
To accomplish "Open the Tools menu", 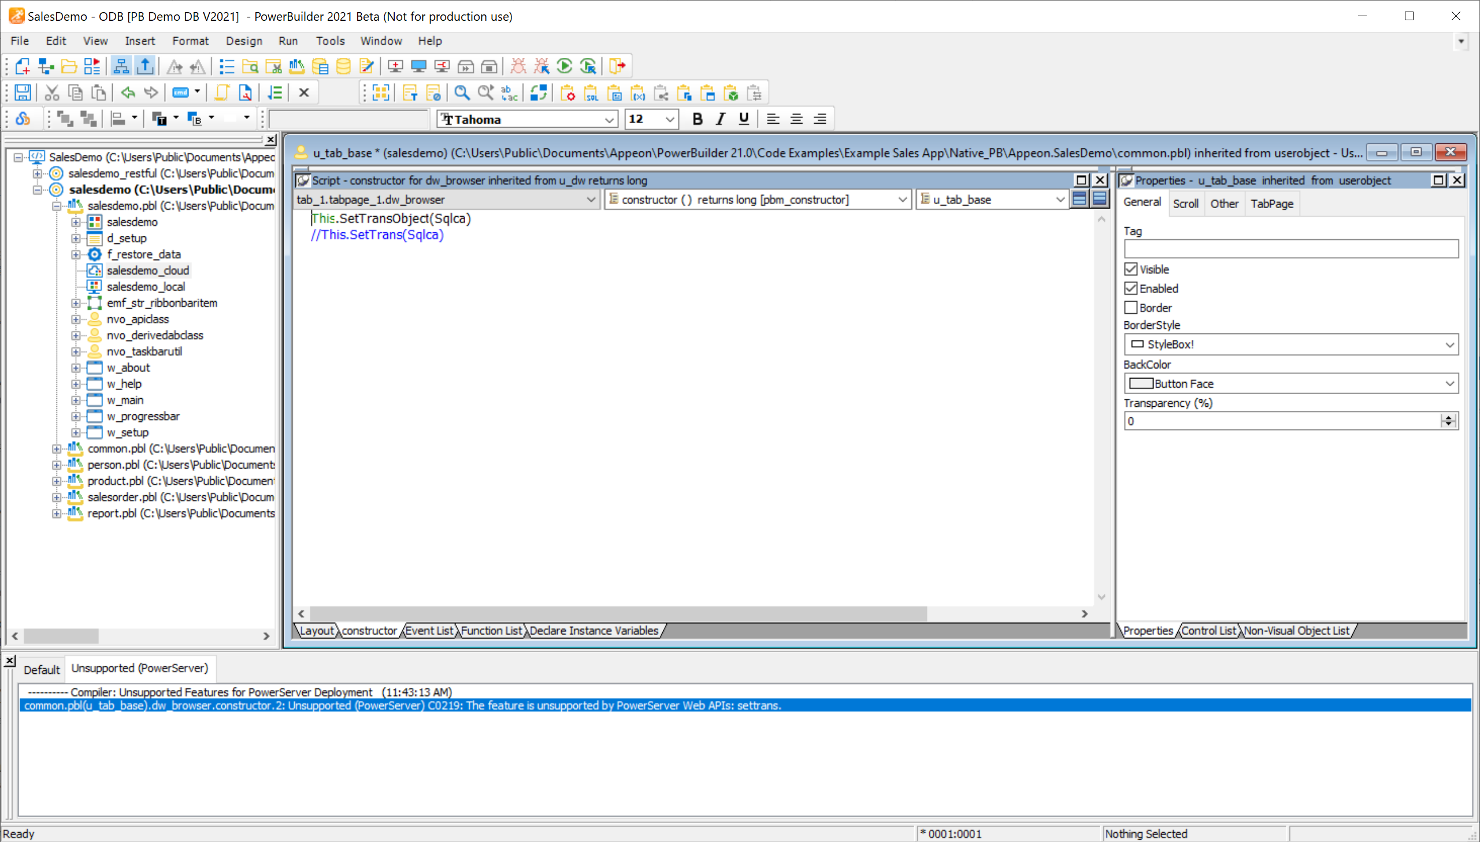I will tap(329, 41).
